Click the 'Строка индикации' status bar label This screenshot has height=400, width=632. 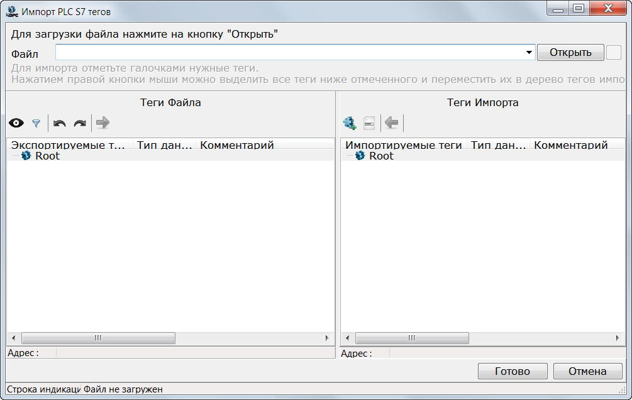43,389
